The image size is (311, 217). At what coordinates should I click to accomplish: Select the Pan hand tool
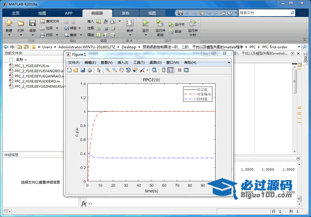121,70
